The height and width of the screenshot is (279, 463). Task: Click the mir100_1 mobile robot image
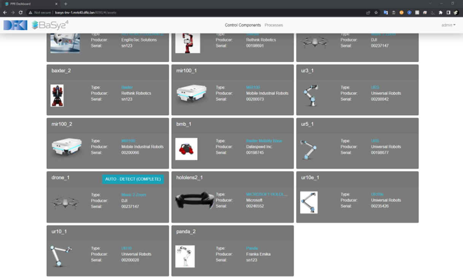coord(192,94)
